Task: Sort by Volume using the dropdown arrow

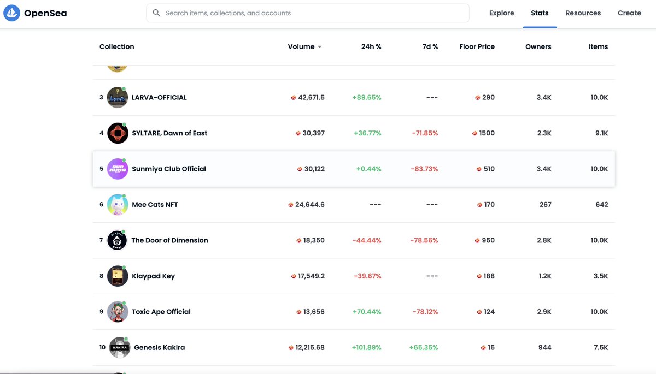Action: pos(320,47)
